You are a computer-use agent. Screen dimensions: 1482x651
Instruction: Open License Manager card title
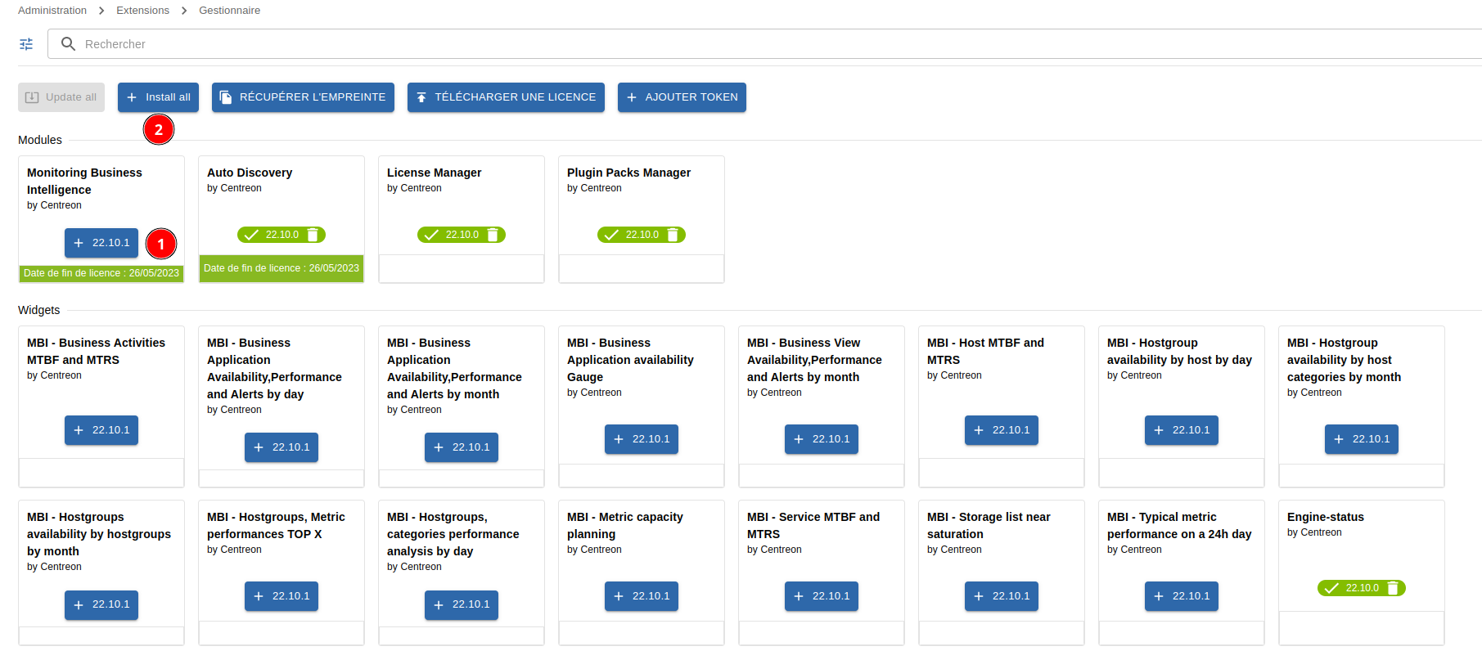pos(434,173)
